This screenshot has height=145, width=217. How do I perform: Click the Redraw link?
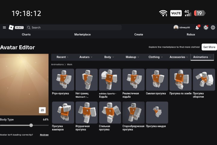click(44, 135)
